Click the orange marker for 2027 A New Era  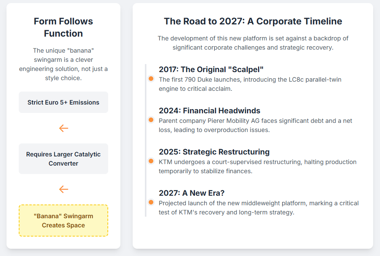(151, 202)
